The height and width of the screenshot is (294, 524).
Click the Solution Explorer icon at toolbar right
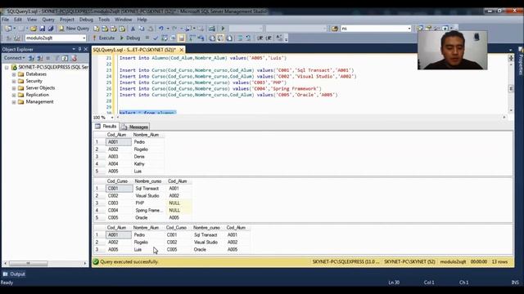click(420, 29)
